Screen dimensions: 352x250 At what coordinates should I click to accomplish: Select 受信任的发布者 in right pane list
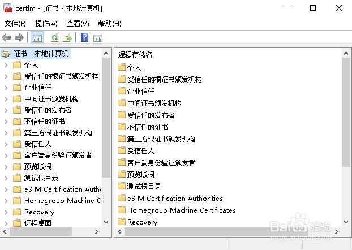[151, 115]
